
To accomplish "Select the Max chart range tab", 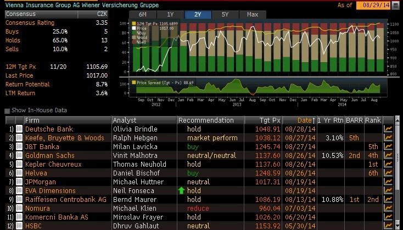I will [x=253, y=14].
